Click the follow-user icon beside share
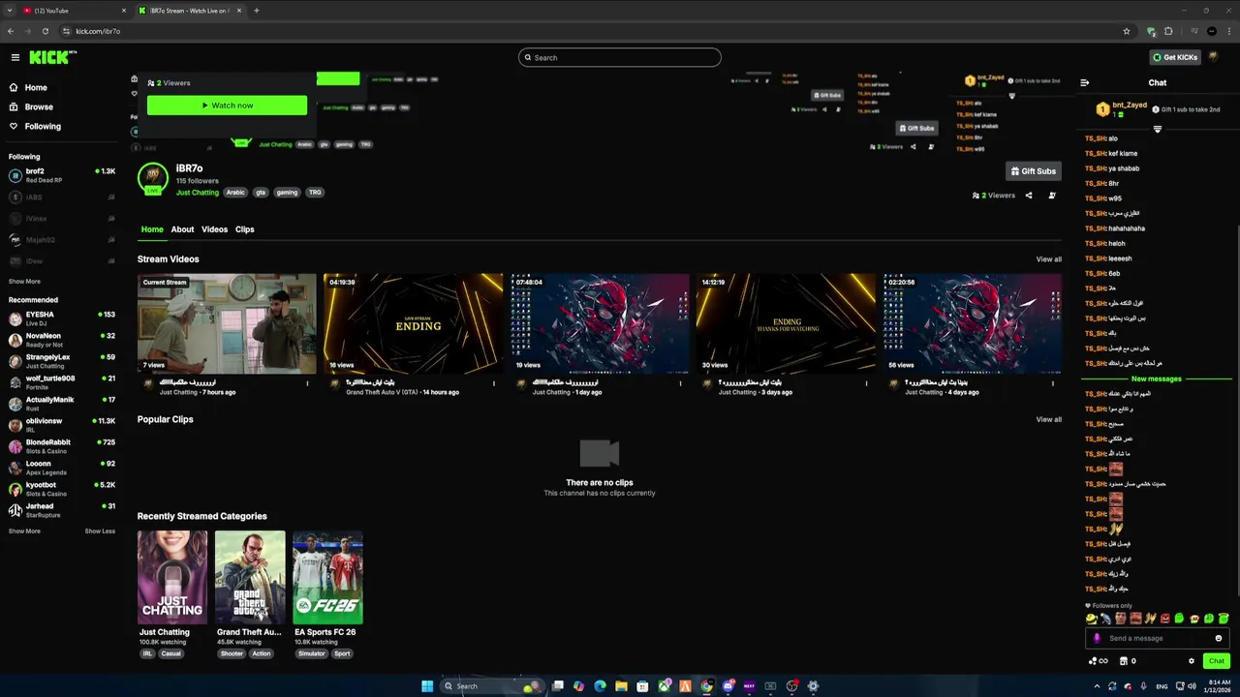 click(x=1052, y=196)
